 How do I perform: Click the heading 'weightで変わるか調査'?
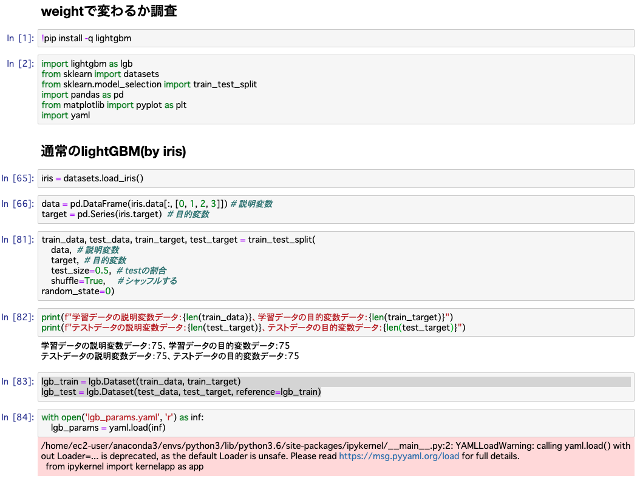[x=109, y=11]
